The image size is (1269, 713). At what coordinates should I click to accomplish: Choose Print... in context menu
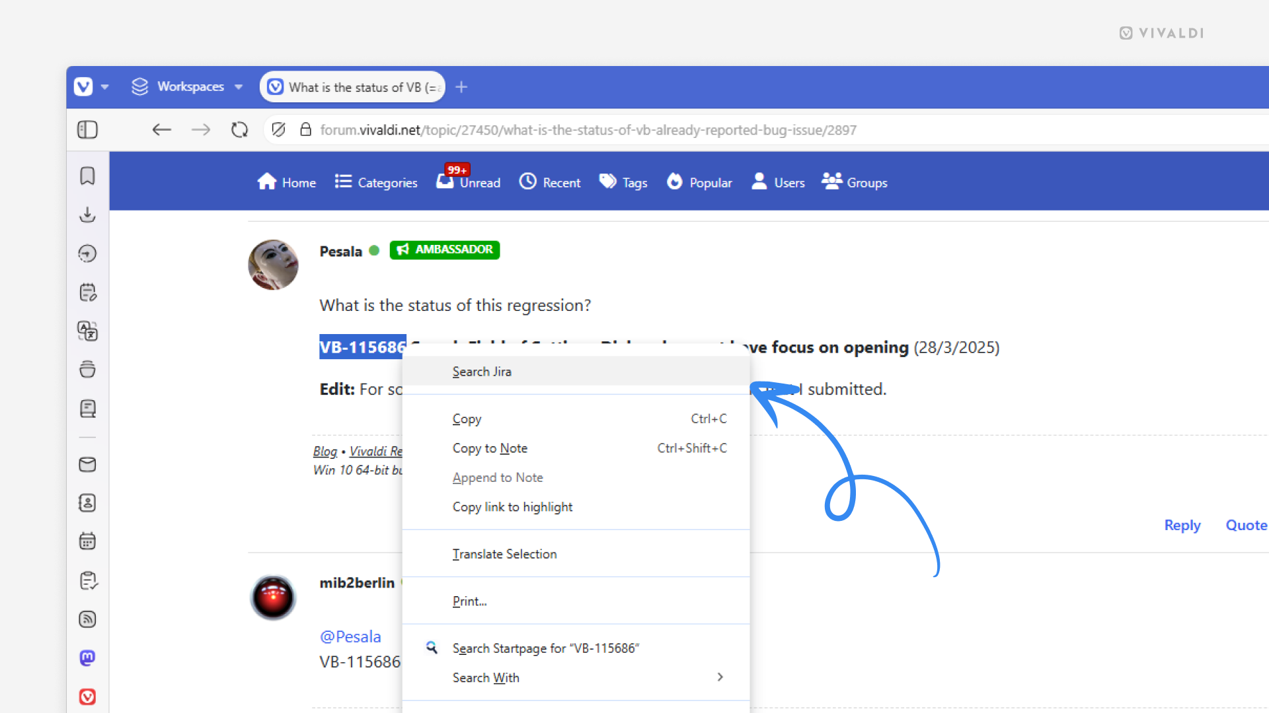(x=576, y=601)
